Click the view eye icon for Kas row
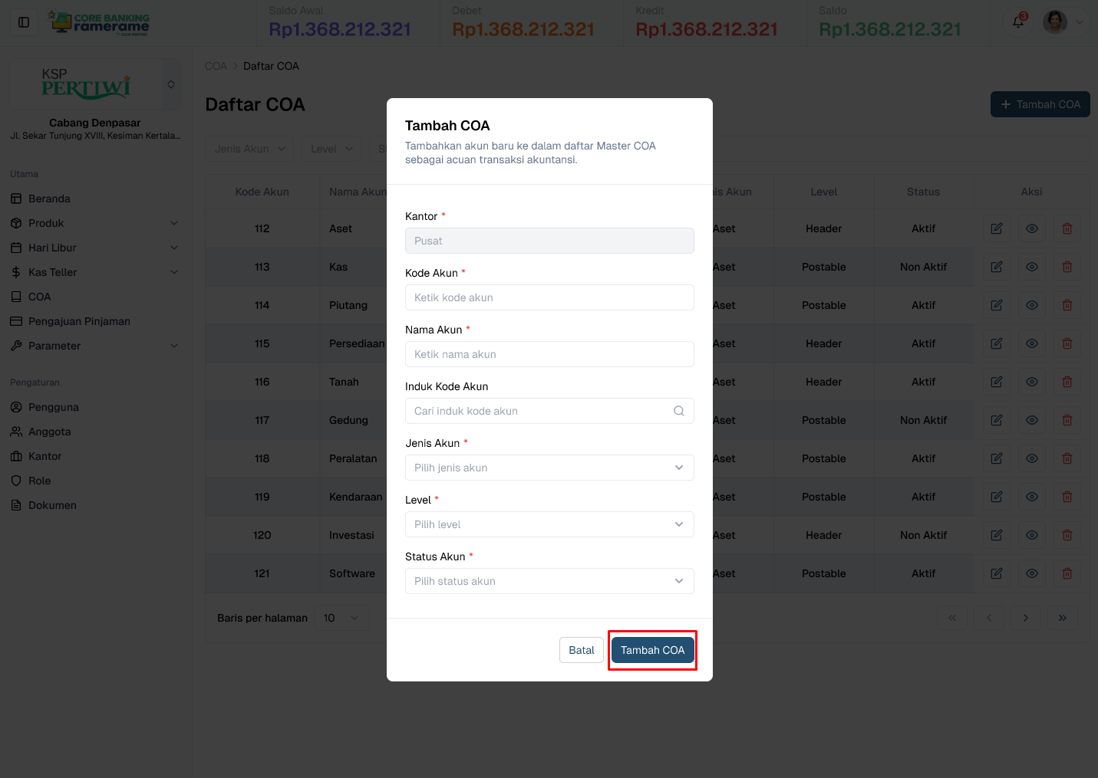 (1031, 267)
